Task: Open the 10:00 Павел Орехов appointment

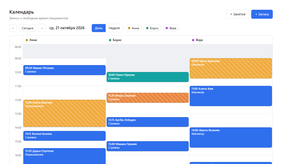Action: coord(148,77)
